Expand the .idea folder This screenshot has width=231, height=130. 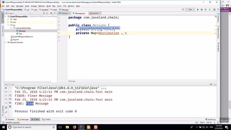pos(8,19)
